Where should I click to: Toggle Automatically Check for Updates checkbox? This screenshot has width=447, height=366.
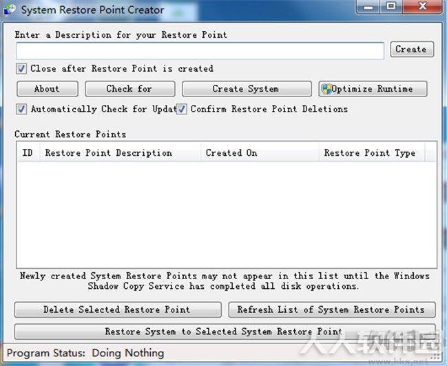pyautogui.click(x=21, y=109)
